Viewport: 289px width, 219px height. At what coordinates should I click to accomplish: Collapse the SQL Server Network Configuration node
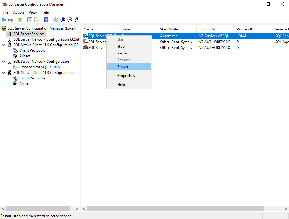(x=3, y=61)
